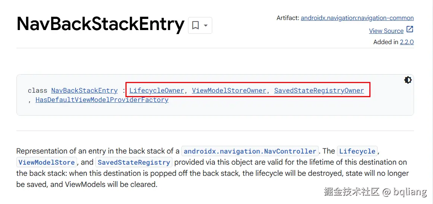Click NavBackStackEntry link in the class declaration
433x204 pixels.
click(85, 91)
